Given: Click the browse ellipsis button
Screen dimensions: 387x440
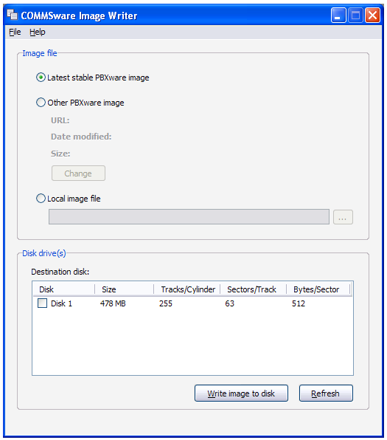Looking at the screenshot, I should [343, 217].
